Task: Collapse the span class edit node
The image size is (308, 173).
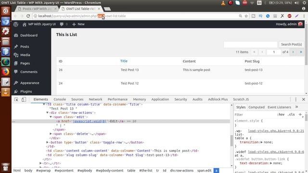Action: [51, 117]
